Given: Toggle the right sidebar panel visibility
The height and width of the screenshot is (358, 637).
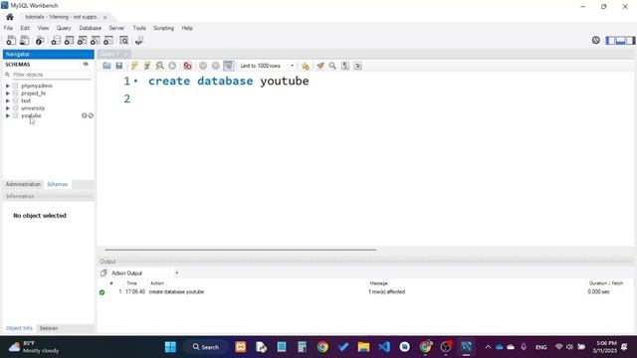Looking at the screenshot, I should 630,40.
